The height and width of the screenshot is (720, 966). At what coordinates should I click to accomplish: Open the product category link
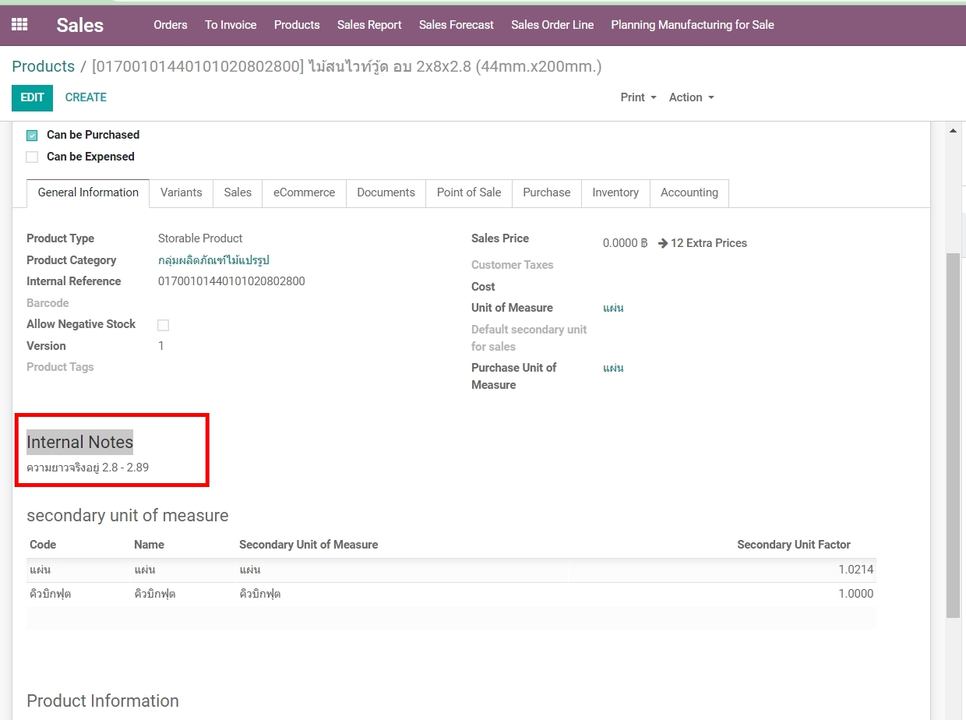(x=213, y=260)
